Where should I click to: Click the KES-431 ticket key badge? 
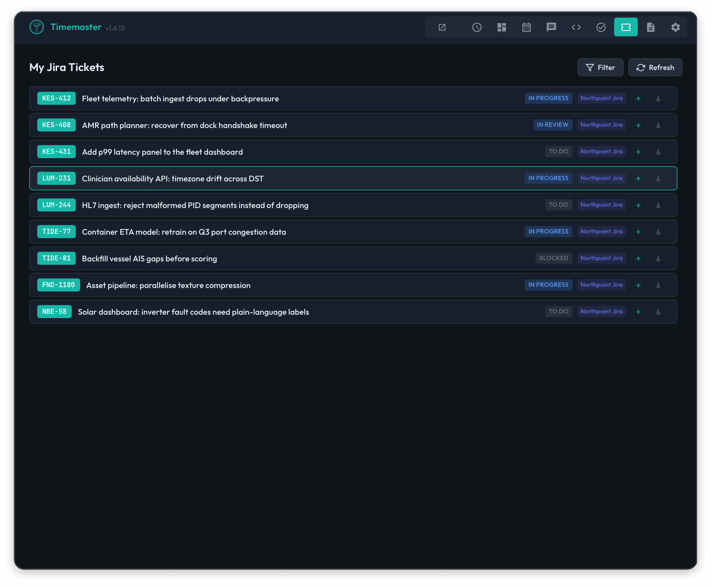(57, 152)
